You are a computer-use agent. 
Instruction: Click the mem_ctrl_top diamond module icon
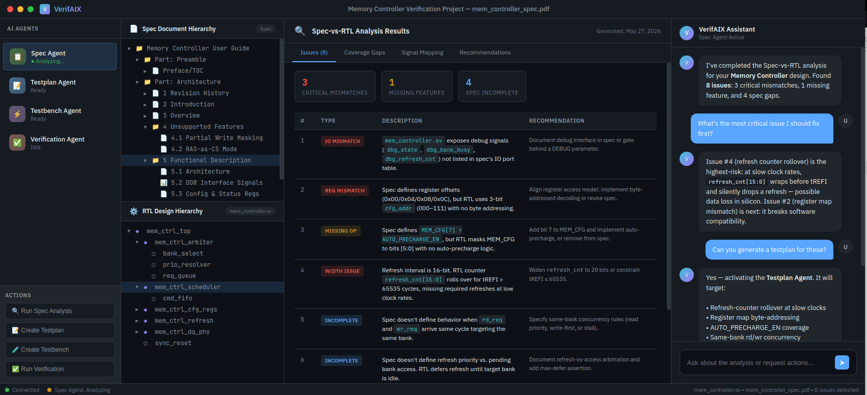click(138, 231)
